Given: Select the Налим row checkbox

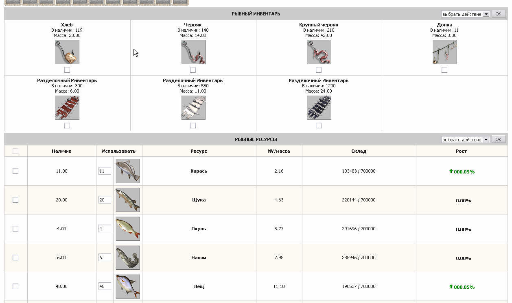Looking at the screenshot, I should point(15,258).
